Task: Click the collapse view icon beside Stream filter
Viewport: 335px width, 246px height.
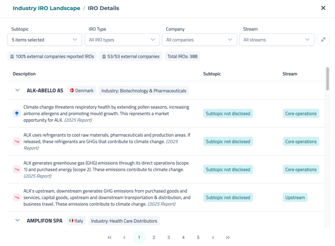Action: click(323, 39)
